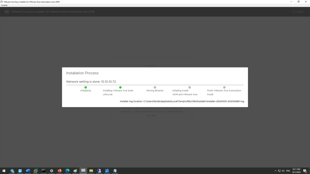Open Microsoft Word from the taskbar

28,171
